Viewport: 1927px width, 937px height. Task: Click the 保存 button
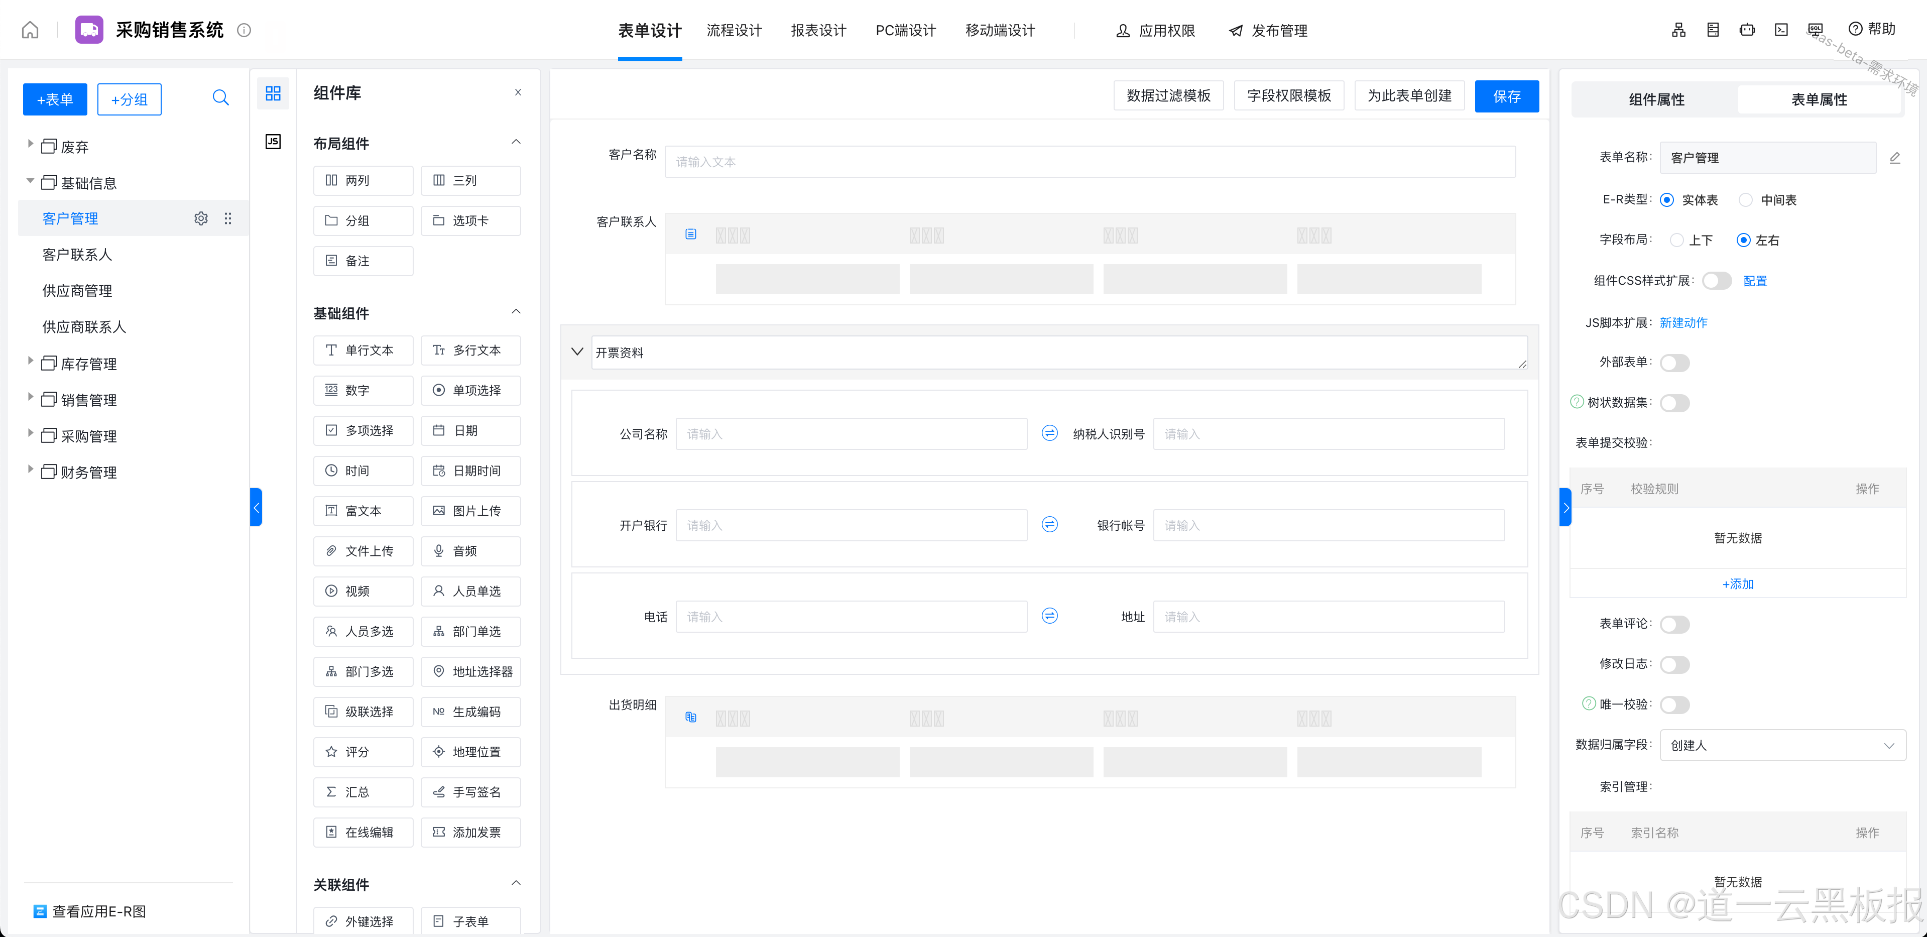1506,96
